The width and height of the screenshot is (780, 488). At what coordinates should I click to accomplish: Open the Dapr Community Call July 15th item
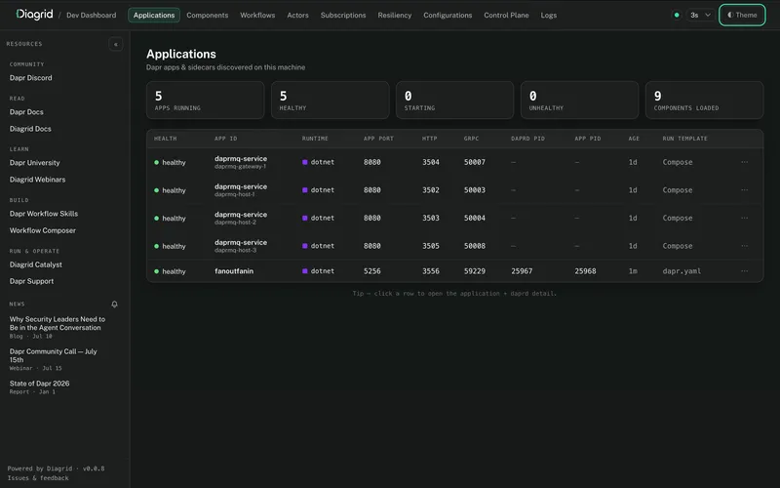[x=54, y=355]
